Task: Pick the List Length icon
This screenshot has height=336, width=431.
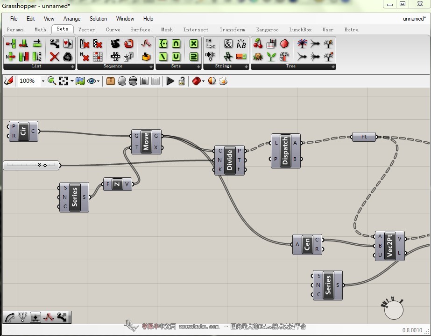Action: 24,44
